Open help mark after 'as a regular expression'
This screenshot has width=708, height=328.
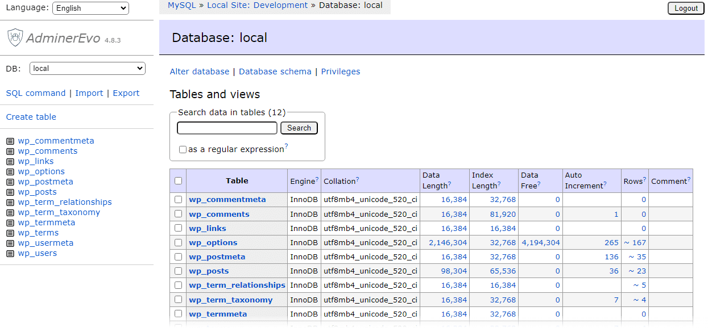click(x=286, y=146)
